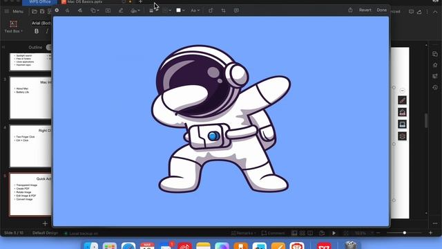Viewport: 442px width, 249px height.
Task: Click the second floating image toolbar icon
Action: click(402, 112)
